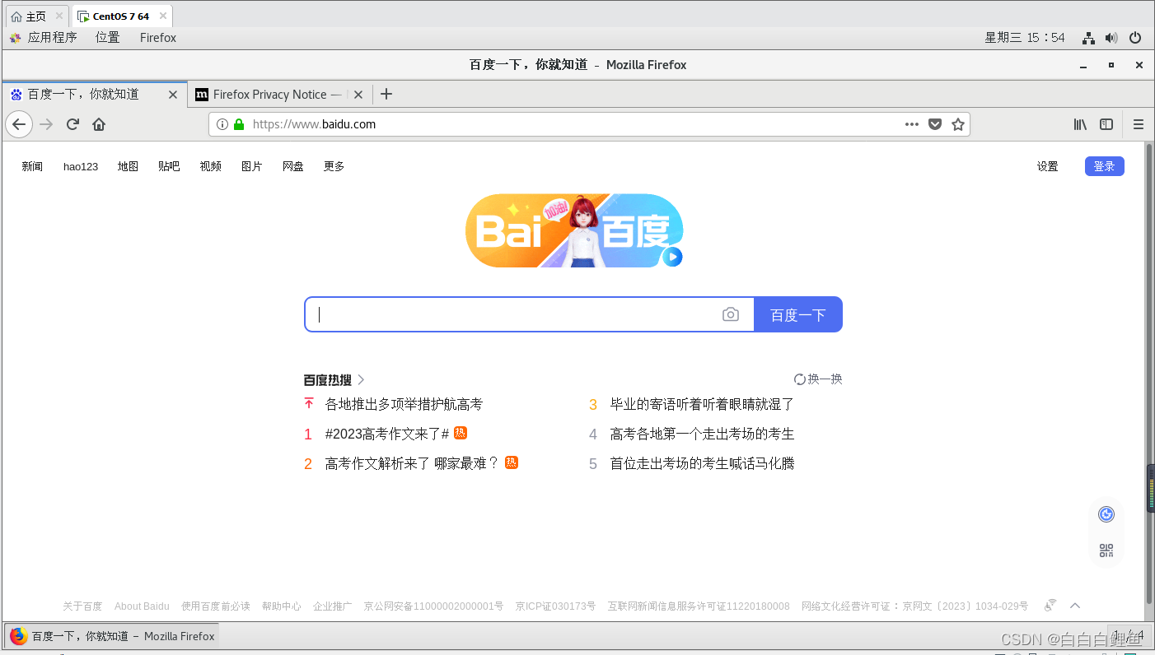Open hot search #2023高考作文来了#
The height and width of the screenshot is (655, 1155).
pos(387,434)
